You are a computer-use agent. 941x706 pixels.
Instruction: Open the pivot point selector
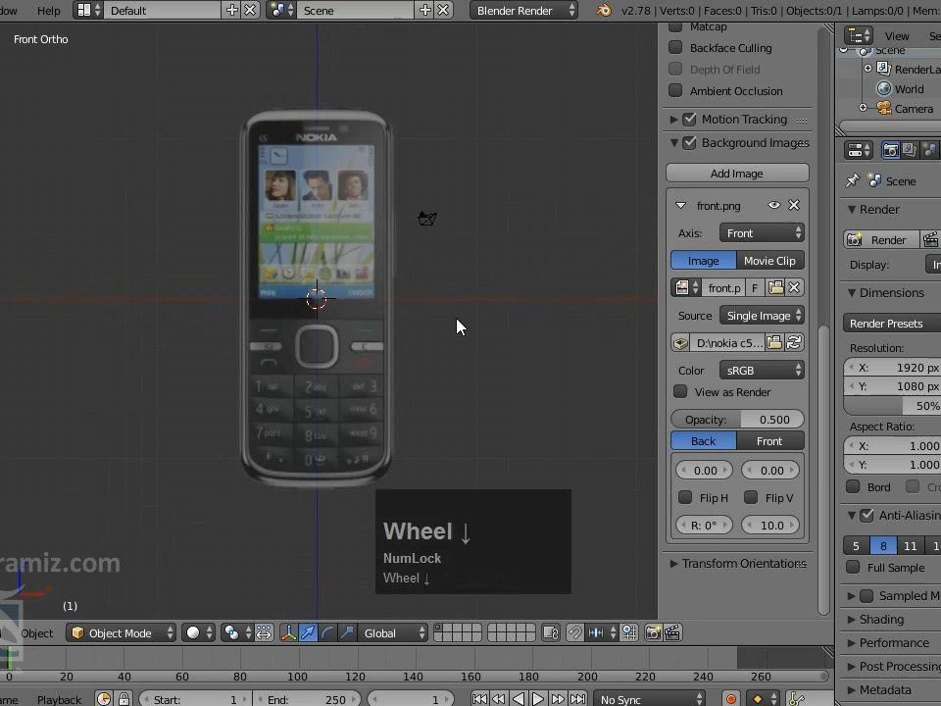(x=235, y=632)
